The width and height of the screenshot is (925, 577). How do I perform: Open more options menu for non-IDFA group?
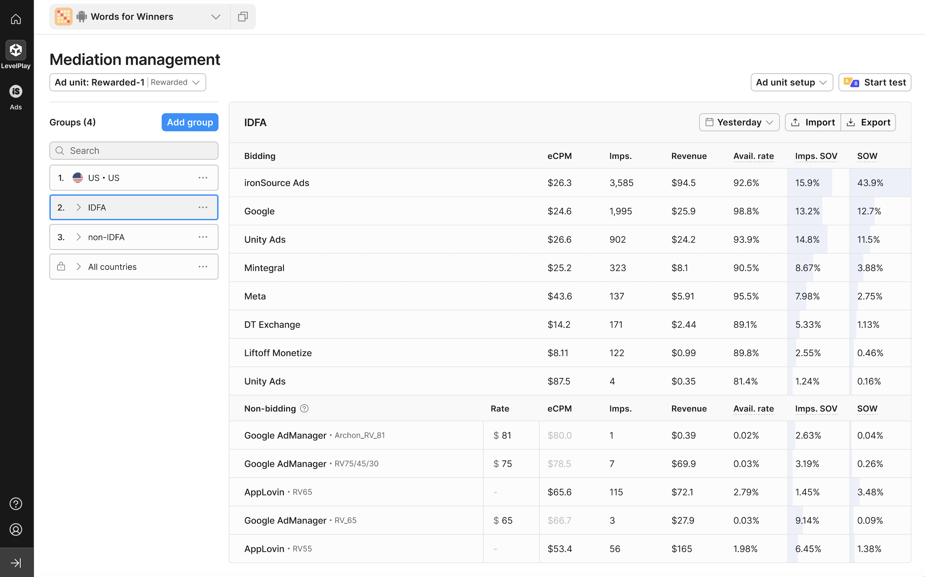(x=203, y=237)
